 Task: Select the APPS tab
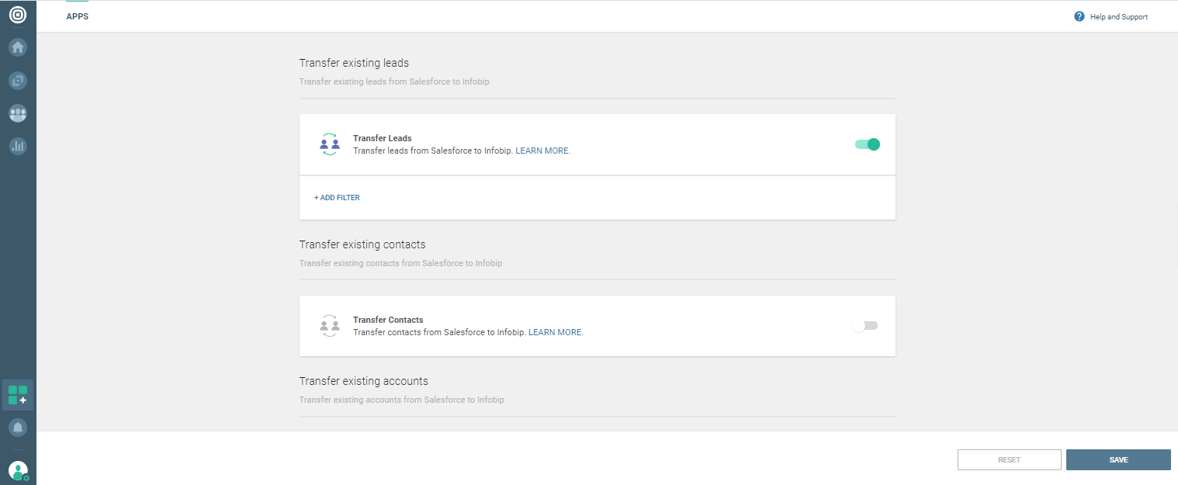(x=78, y=16)
